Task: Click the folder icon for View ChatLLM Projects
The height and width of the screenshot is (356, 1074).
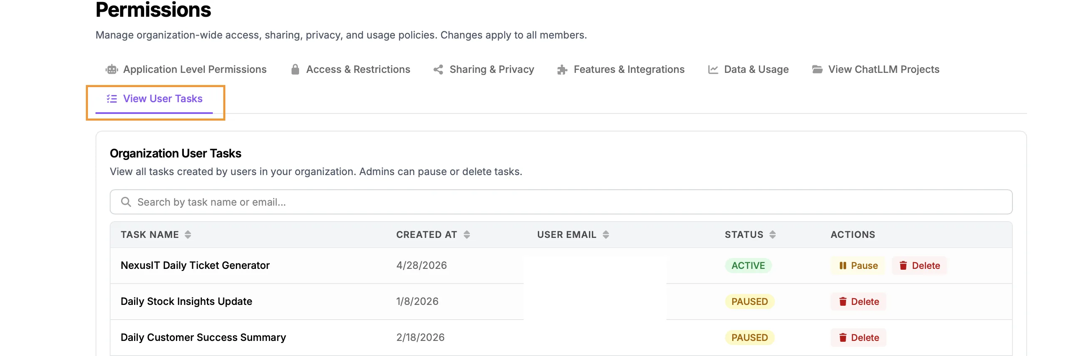Action: [817, 70]
